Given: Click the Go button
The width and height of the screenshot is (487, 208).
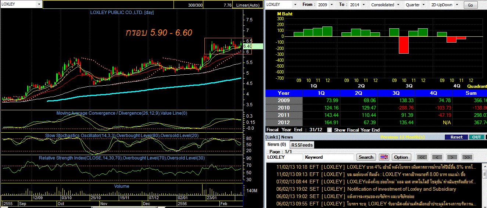Looking at the screenshot, I should click(470, 5).
